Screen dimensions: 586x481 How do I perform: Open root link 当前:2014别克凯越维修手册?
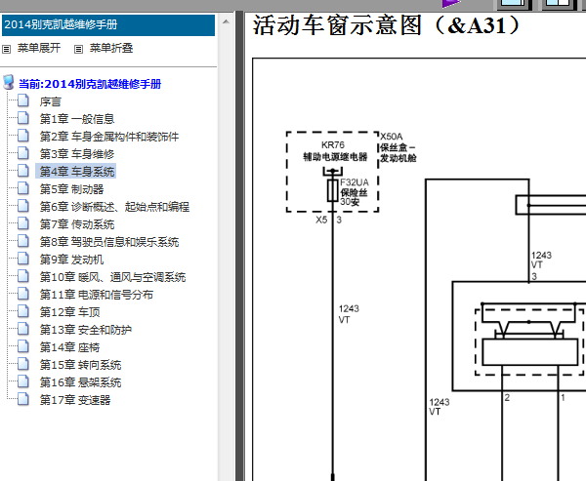click(90, 84)
